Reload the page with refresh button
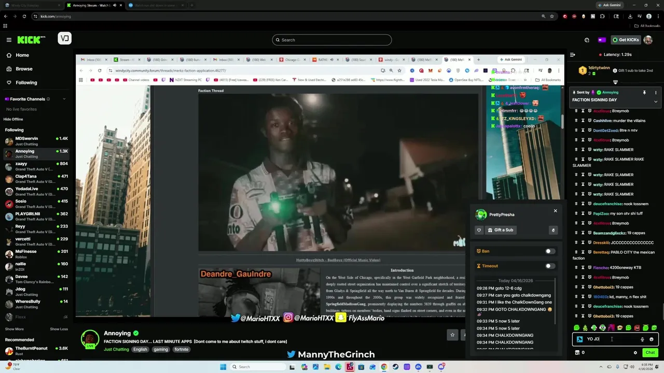This screenshot has height=373, width=664. (24, 16)
